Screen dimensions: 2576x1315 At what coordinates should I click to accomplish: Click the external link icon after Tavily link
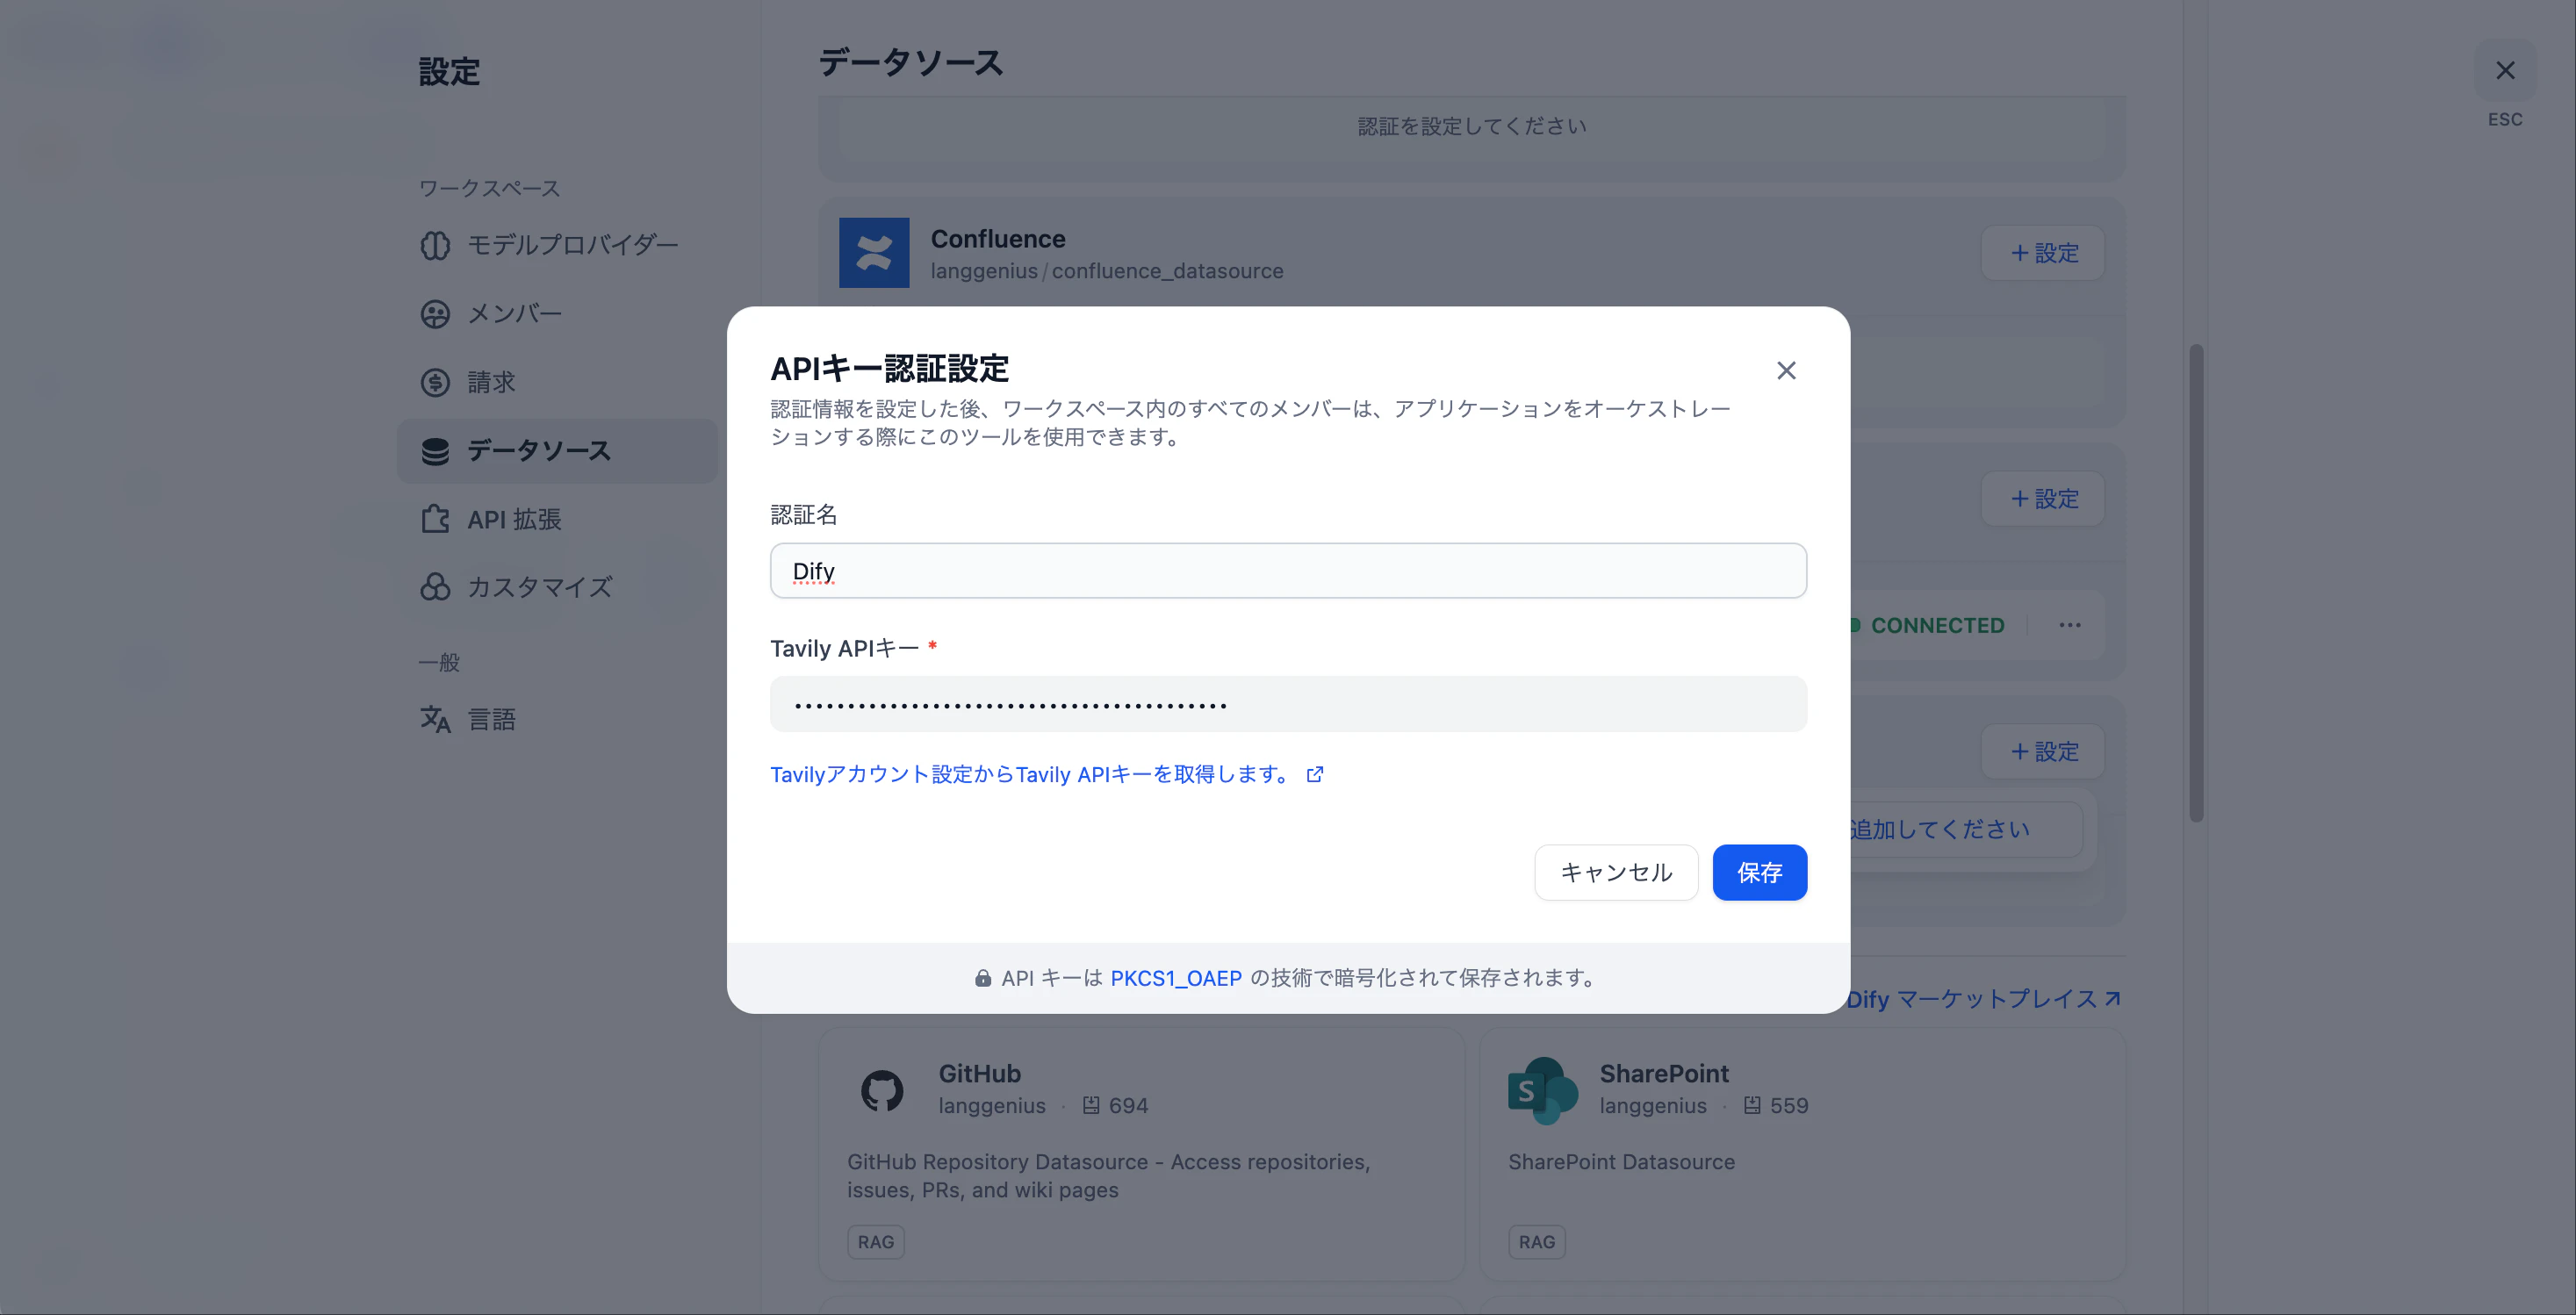[x=1315, y=775]
